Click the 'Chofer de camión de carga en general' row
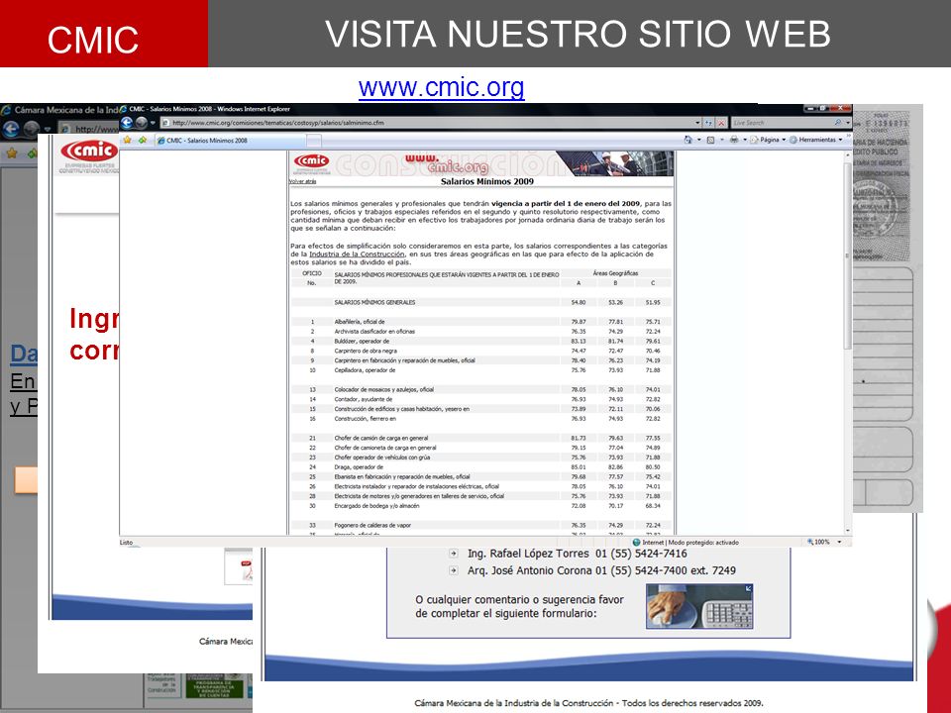Screen dimensions: 951x713 point(481,438)
